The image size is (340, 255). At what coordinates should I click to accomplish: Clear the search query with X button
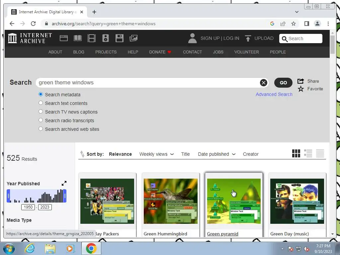(263, 83)
